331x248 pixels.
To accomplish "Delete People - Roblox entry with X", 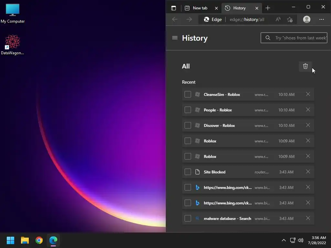I will click(x=308, y=110).
